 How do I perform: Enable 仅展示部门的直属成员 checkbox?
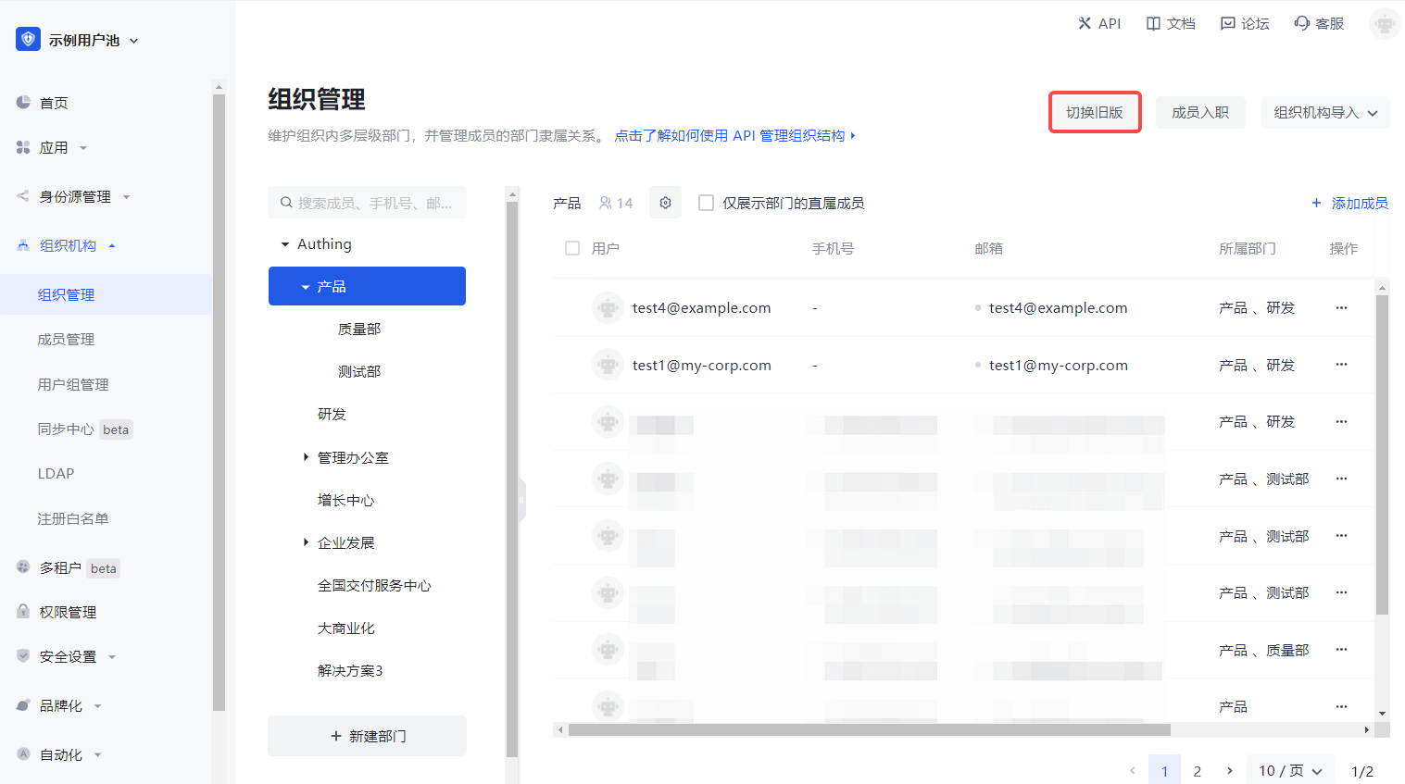[706, 203]
